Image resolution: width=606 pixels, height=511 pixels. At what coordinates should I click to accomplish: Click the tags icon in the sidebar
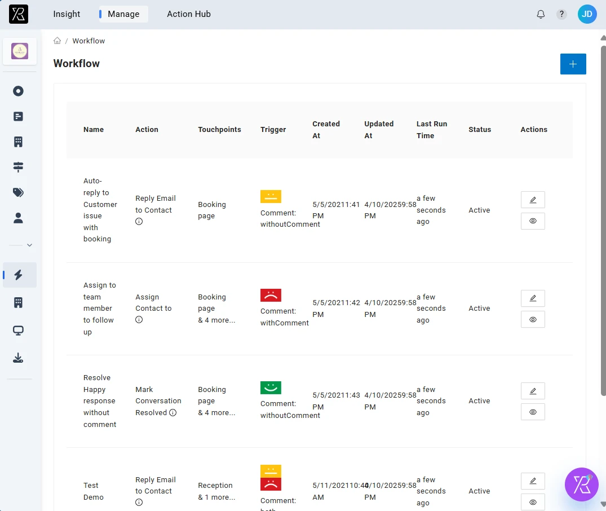[17, 192]
